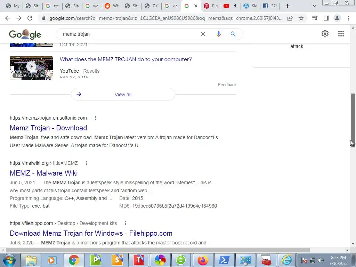The image size is (356, 267).
Task: Switch to the Facebook tab
Action: 270,6
